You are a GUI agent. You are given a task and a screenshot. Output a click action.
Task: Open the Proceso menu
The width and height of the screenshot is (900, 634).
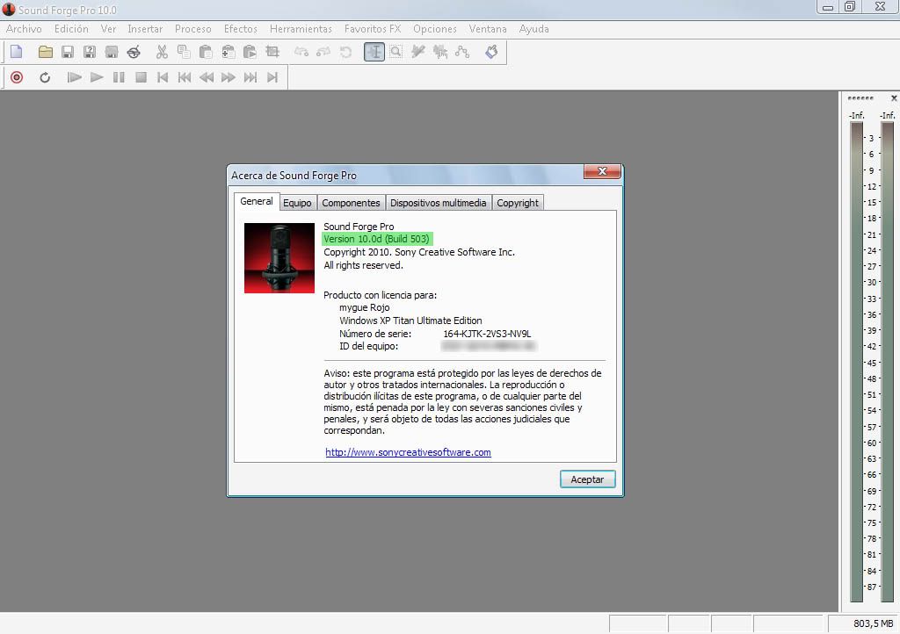192,29
